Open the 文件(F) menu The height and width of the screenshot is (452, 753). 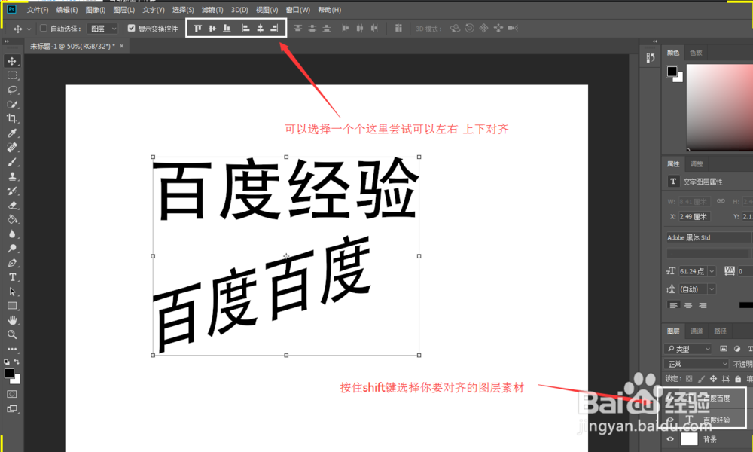tap(38, 10)
